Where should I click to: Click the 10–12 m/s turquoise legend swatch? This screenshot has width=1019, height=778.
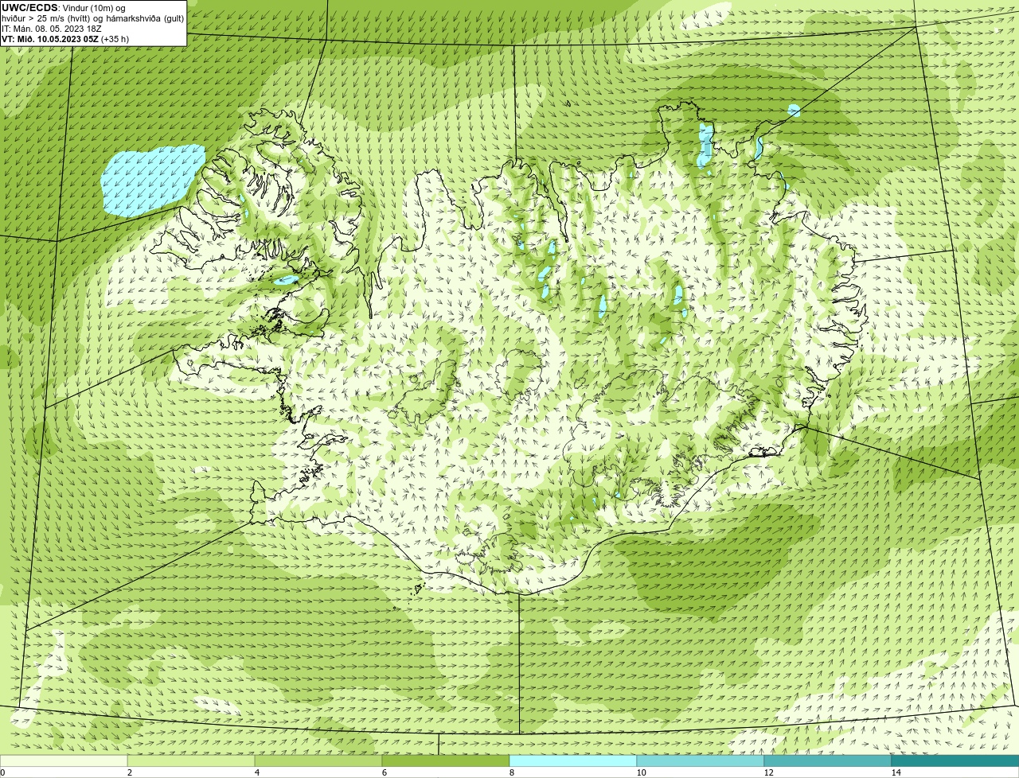701,760
